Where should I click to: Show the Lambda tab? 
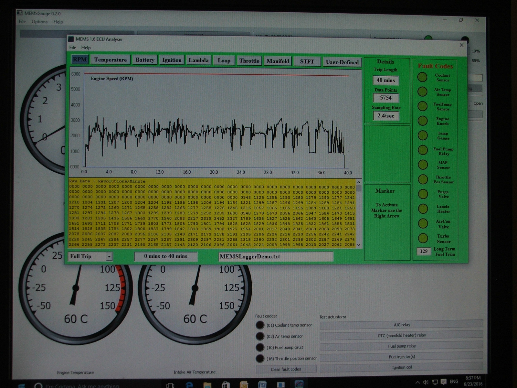pos(198,60)
